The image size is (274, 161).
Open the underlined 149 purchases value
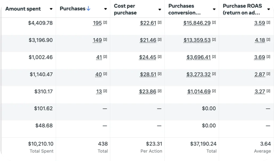pos(97,40)
